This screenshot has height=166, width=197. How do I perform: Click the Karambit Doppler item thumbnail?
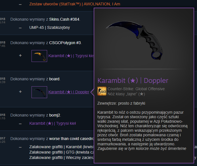[39, 92]
